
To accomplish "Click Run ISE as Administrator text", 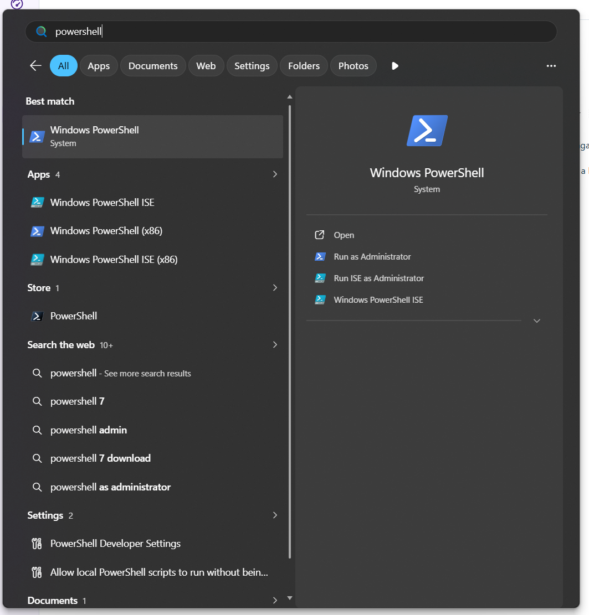I will pyautogui.click(x=379, y=278).
